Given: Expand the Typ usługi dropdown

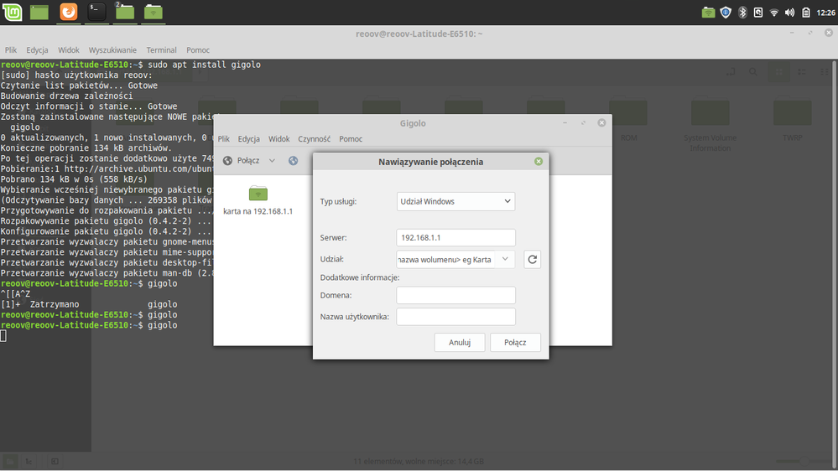Looking at the screenshot, I should (455, 201).
